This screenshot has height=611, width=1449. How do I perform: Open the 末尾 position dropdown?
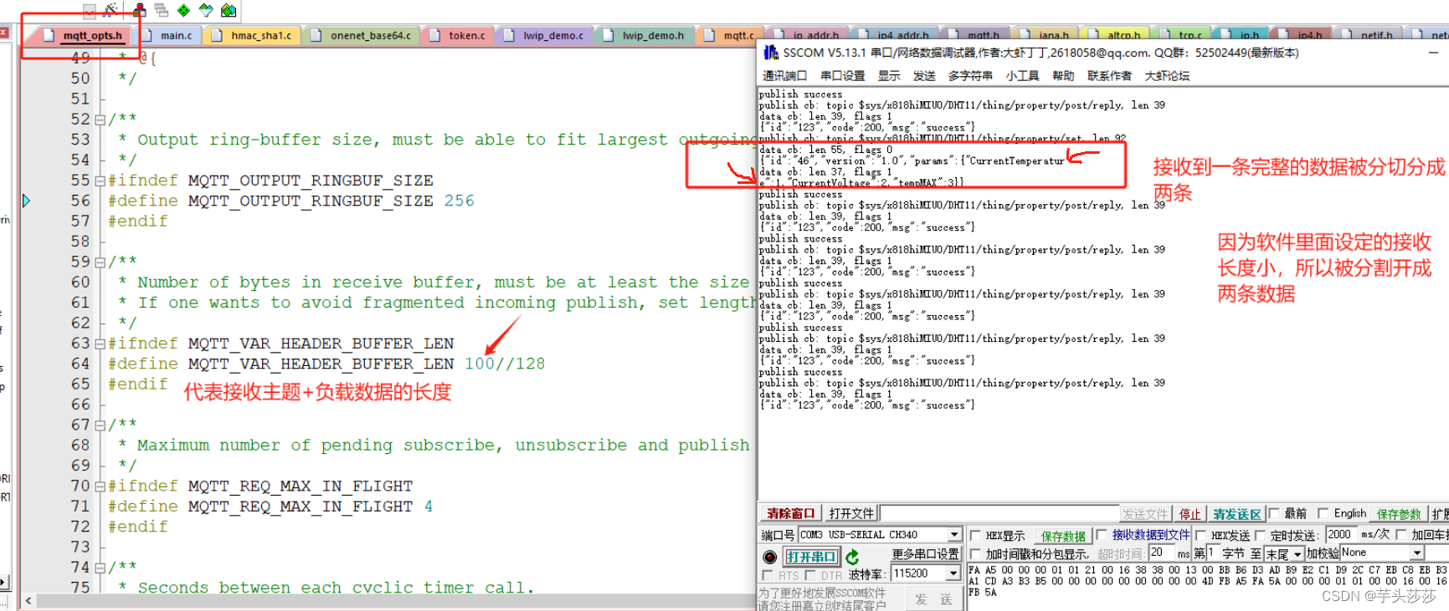(1297, 554)
